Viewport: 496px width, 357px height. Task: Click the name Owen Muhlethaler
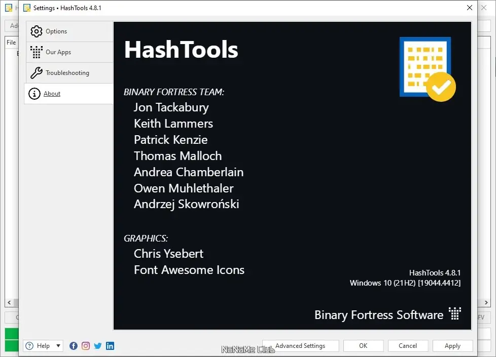click(x=184, y=188)
